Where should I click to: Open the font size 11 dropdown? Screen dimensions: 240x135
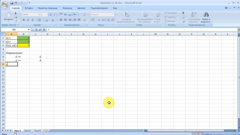coord(46,14)
